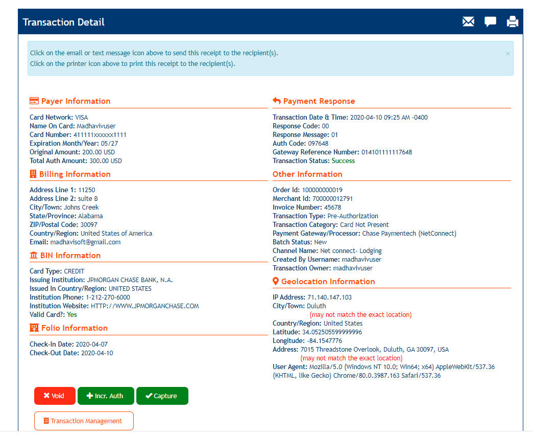
Task: Click the Payment Response reply-arrow icon
Action: tap(276, 101)
